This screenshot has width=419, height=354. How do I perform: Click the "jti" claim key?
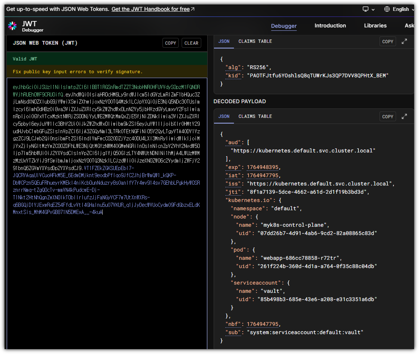point(233,192)
